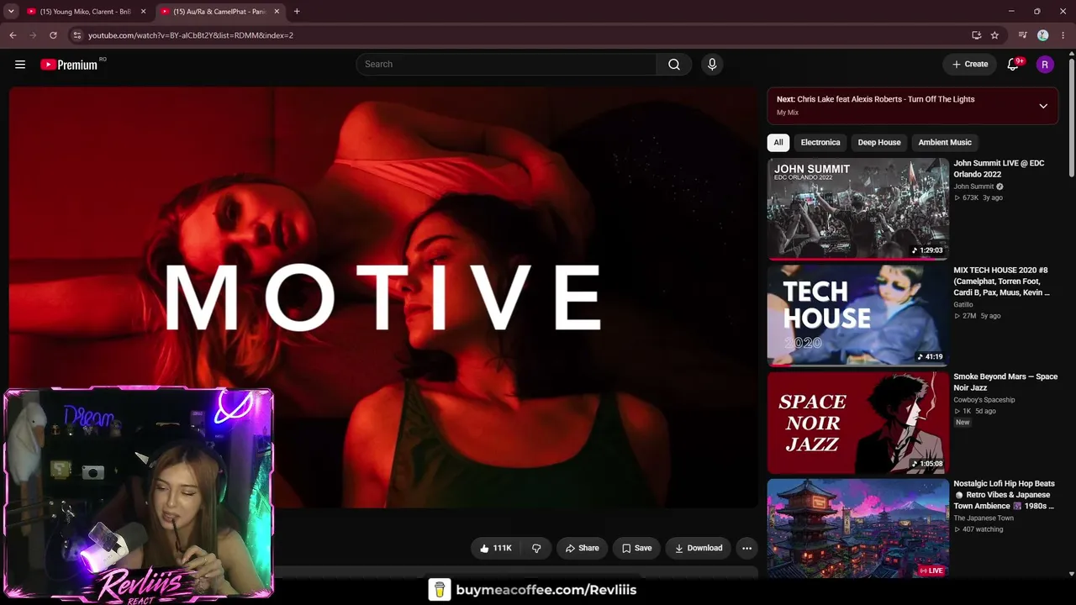The width and height of the screenshot is (1076, 605).
Task: Visit the Gatillo channel name
Action: [963, 305]
